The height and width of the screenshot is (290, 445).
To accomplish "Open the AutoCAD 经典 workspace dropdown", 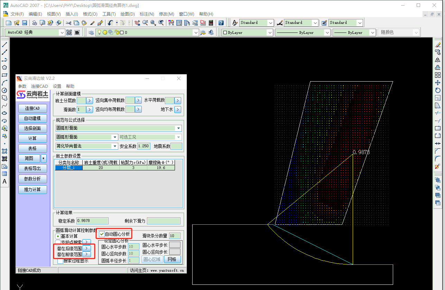I will [x=62, y=32].
